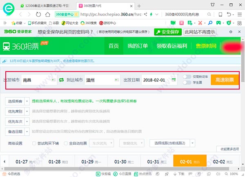Open the 收藏 bookmarks dropdown arrow
Image resolution: width=245 pixels, height=177 pixels.
click(24, 23)
